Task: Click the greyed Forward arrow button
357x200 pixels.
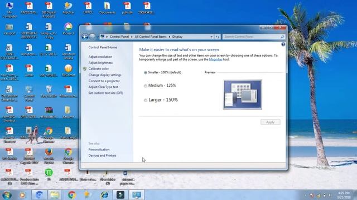Action: point(93,37)
